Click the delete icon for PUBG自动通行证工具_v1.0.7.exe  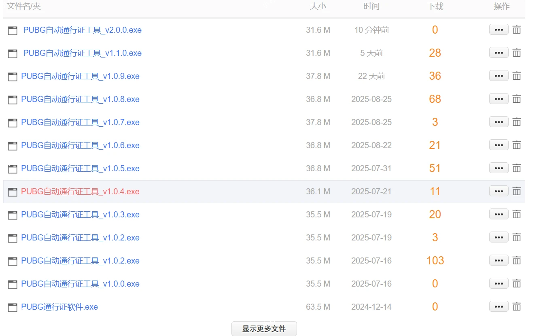click(x=517, y=122)
